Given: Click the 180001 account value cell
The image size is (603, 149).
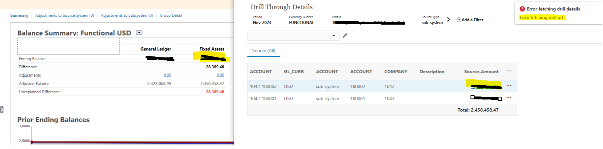Looking at the screenshot, I should pos(358,98).
